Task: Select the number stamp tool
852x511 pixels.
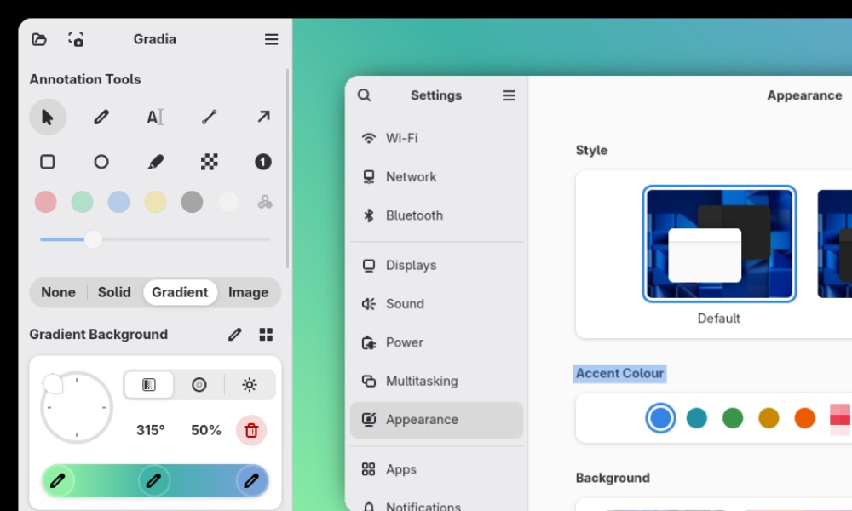Action: (262, 162)
